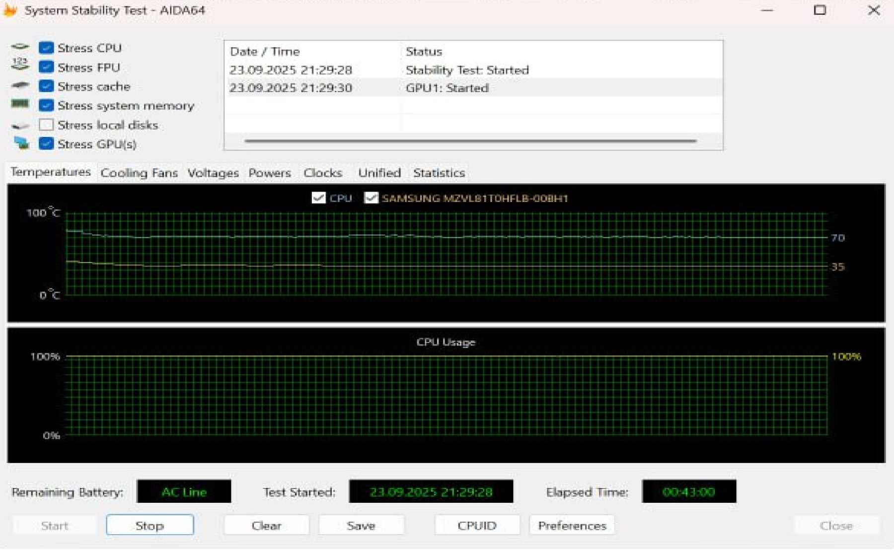894x550 pixels.
Task: Open the Voltages tab
Action: (213, 173)
